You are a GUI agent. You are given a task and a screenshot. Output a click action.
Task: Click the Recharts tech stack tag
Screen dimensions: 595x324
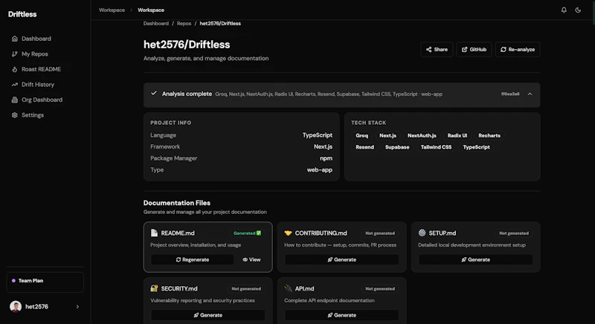point(489,135)
